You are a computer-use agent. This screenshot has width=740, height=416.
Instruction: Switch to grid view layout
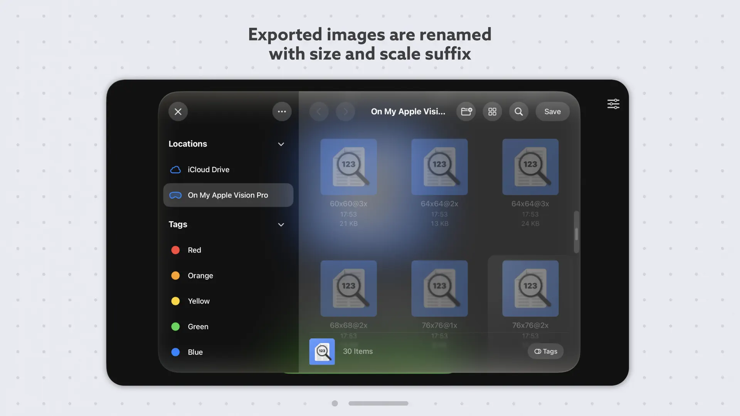click(492, 111)
